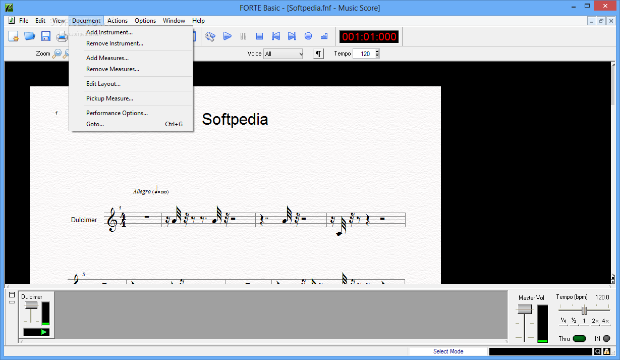
Task: Open the wrench settings tool icon
Action: [210, 36]
